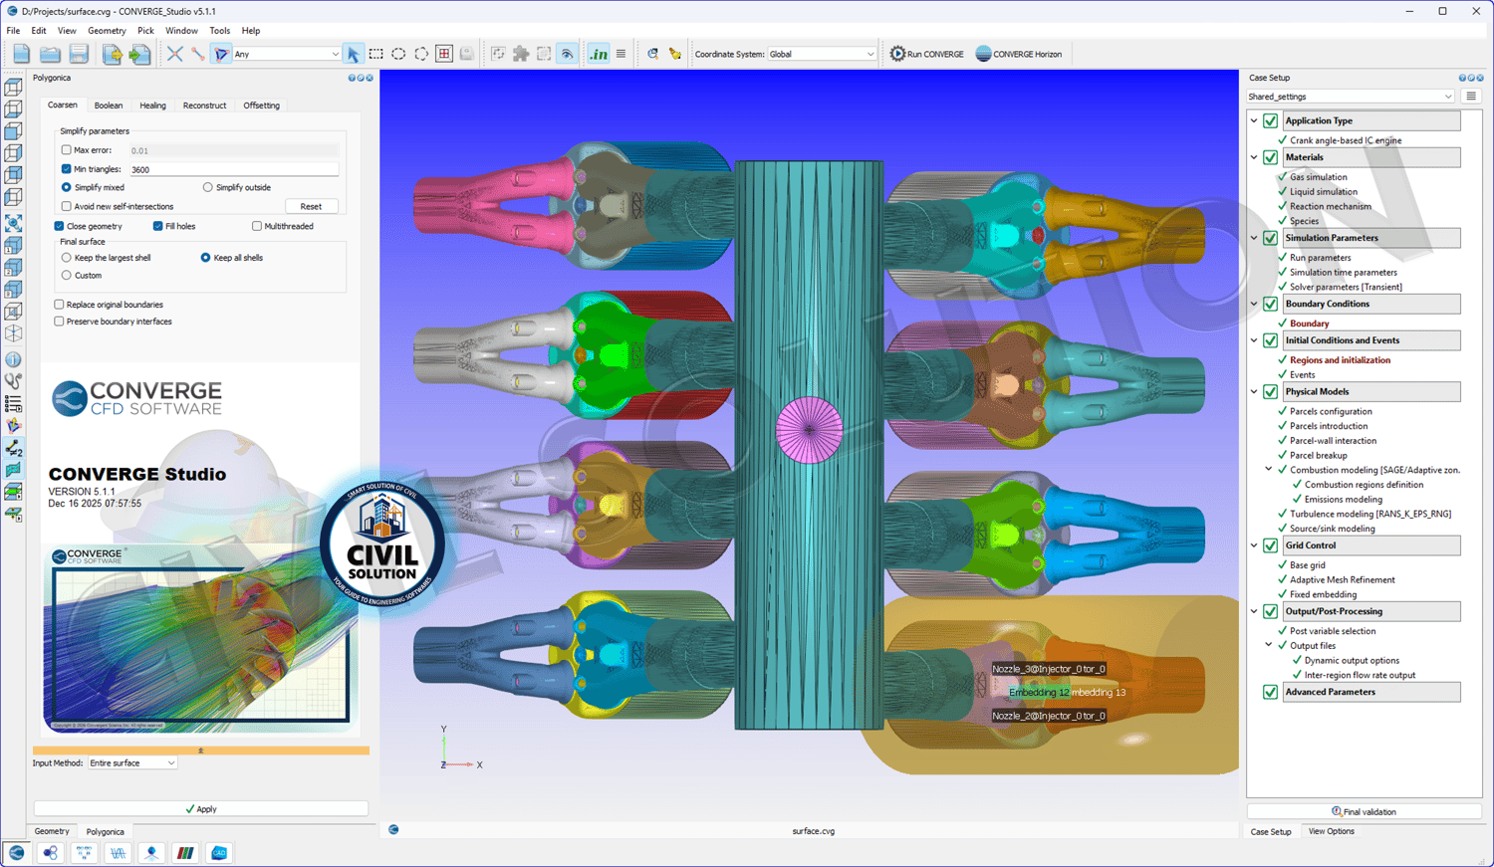Select Keep the largest shell option
The height and width of the screenshot is (867, 1494).
point(67,258)
